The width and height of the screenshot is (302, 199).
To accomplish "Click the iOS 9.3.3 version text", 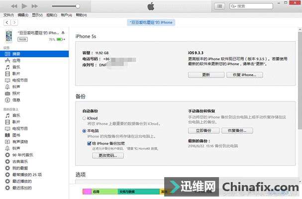I will pos(196,53).
